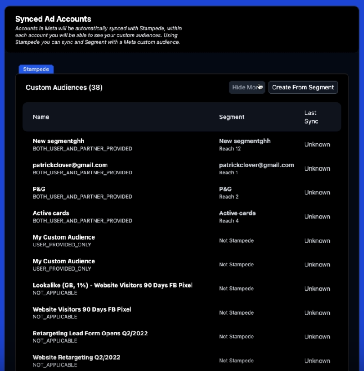Switch to the Stampede account tab

click(x=36, y=69)
